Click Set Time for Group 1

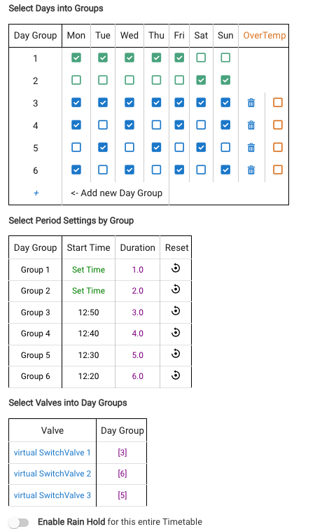89,270
